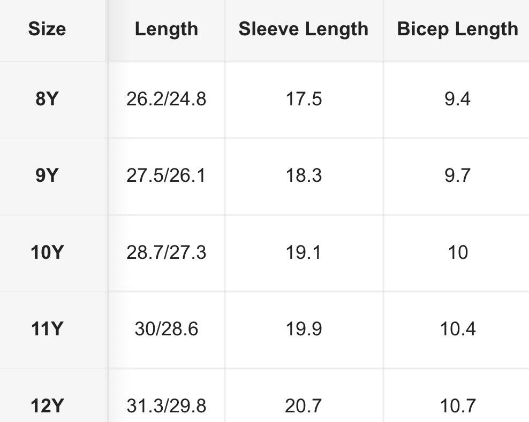529x422 pixels.
Task: Select the 18.3 sleeve length value
Action: [304, 175]
